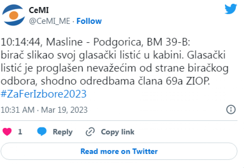The height and width of the screenshot is (168, 244).
Task: Click the CeMI profile avatar logo
Action: [13, 15]
